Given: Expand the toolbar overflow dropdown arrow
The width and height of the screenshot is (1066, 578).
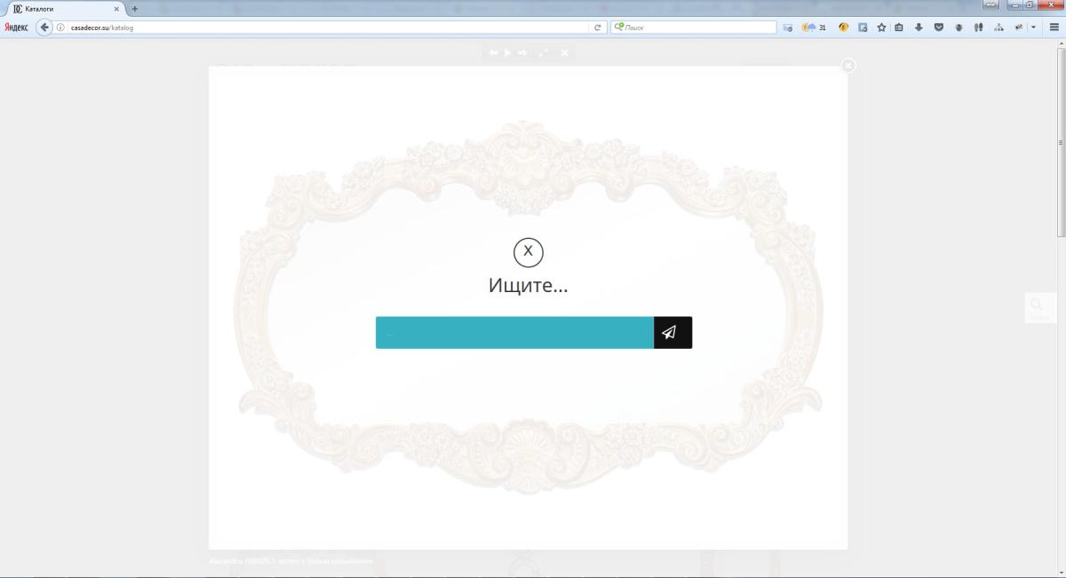Looking at the screenshot, I should pos(1033,28).
